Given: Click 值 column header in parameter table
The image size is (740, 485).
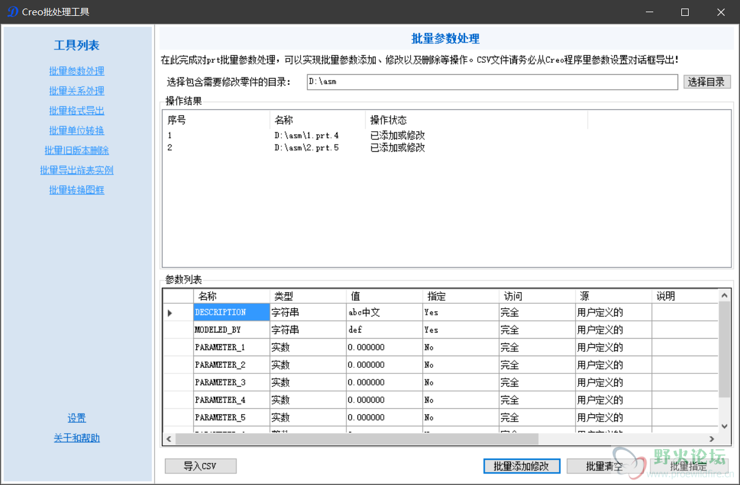Looking at the screenshot, I should [384, 296].
